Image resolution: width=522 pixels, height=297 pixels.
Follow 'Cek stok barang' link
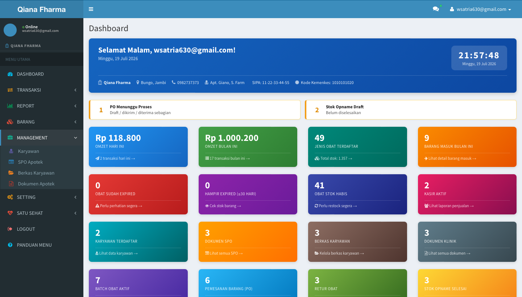(223, 206)
